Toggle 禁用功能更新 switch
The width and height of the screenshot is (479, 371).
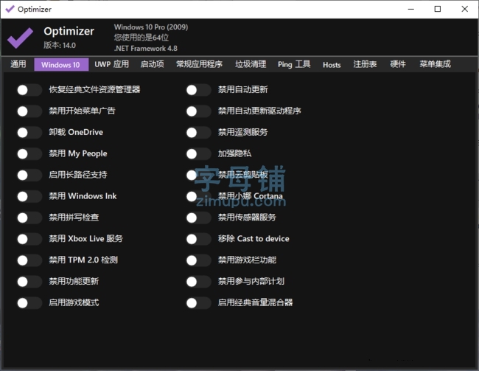coord(29,282)
